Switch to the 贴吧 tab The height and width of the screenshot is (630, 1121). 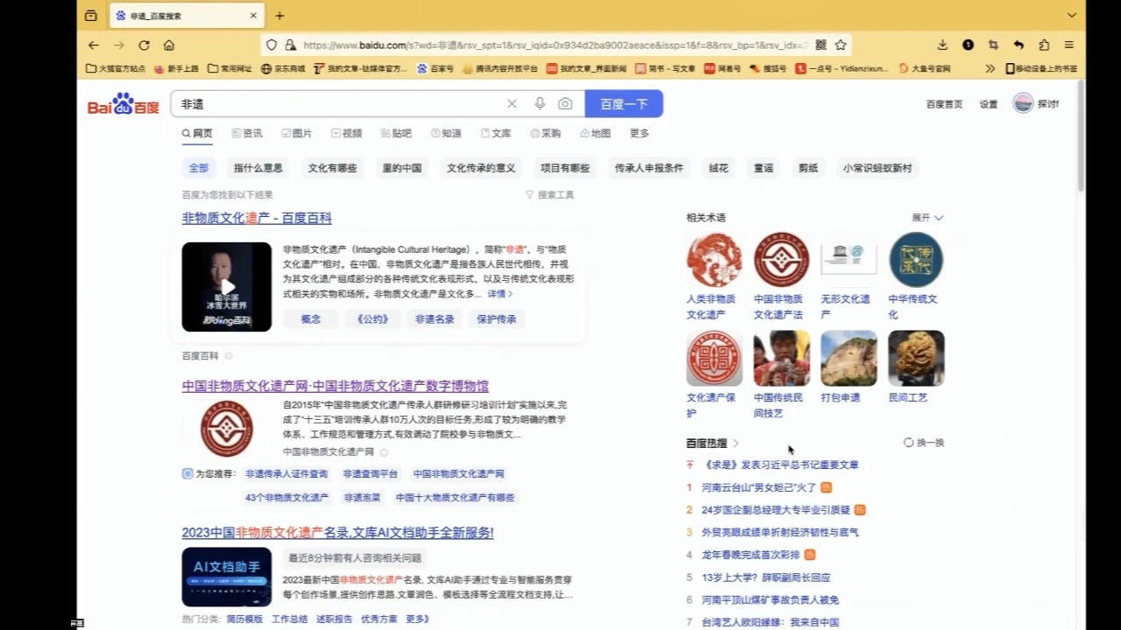(397, 133)
